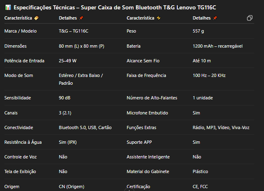Click the lightning bolt beside second Característica
This screenshot has height=191, width=264.
(x=159, y=18)
